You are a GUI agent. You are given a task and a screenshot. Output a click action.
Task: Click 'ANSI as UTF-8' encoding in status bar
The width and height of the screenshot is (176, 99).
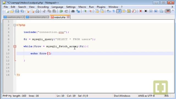(x=146, y=96)
